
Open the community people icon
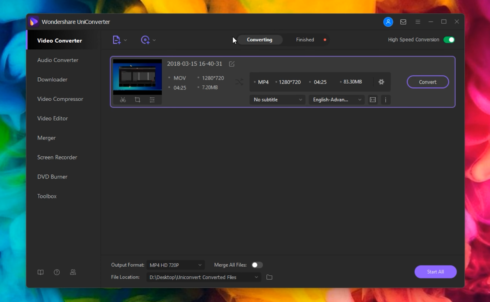tap(73, 272)
